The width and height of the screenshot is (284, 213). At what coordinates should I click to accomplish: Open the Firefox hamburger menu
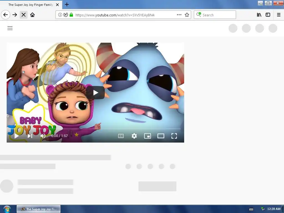pyautogui.click(x=278, y=15)
